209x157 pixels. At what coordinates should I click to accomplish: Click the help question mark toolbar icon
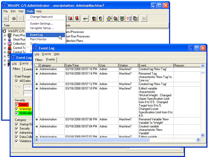coord(129,18)
